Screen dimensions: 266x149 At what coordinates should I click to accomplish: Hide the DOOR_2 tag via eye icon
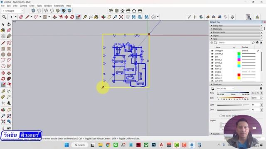212,63
